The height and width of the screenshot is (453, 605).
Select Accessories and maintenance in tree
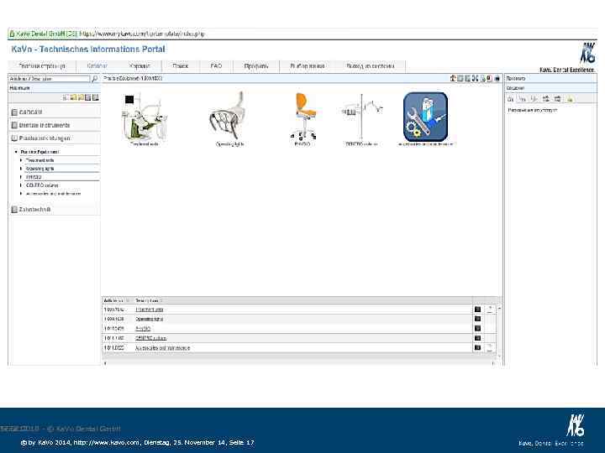click(x=53, y=194)
